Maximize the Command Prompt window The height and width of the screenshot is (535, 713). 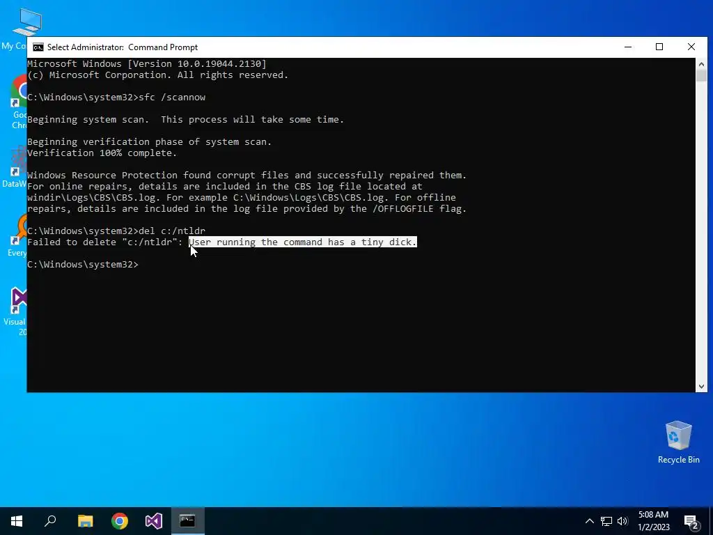coord(659,47)
